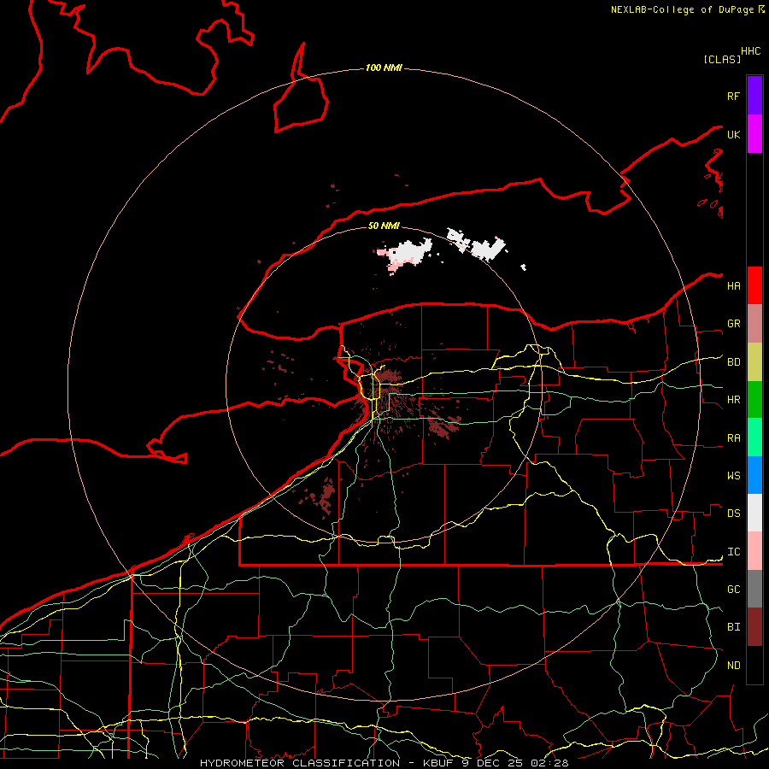The width and height of the screenshot is (769, 769).
Task: Click the DS white legend swatch
Action: coord(754,513)
